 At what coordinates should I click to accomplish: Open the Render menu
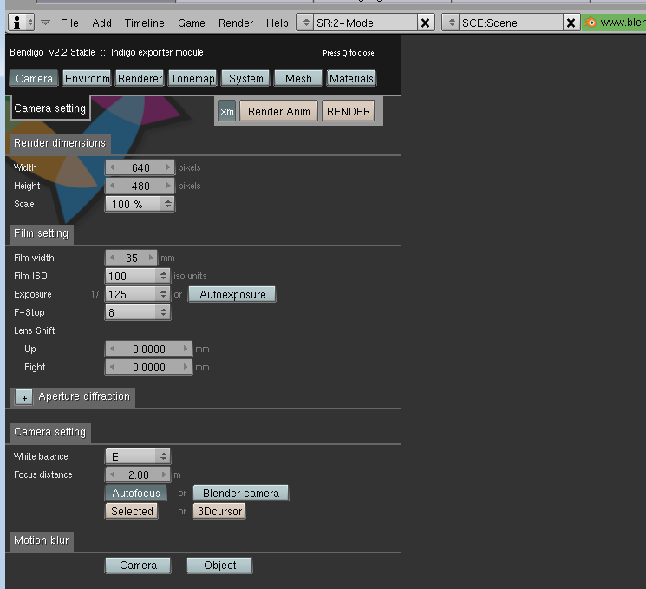(236, 23)
